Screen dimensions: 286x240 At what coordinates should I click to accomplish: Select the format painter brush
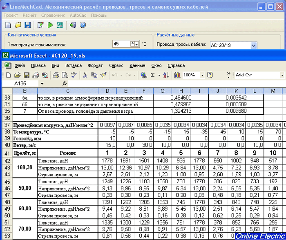click(103, 75)
